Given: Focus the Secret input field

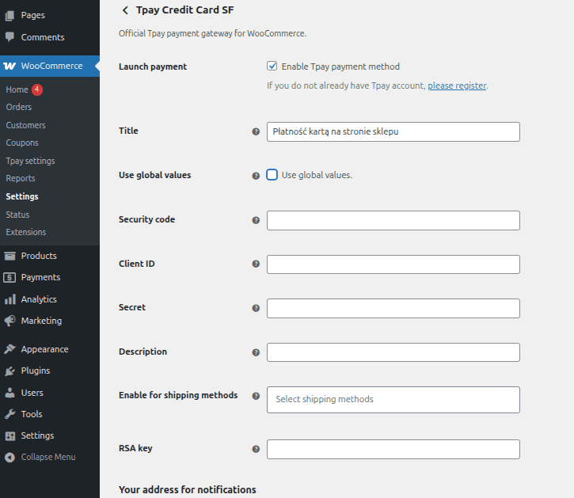Looking at the screenshot, I should tap(393, 308).
